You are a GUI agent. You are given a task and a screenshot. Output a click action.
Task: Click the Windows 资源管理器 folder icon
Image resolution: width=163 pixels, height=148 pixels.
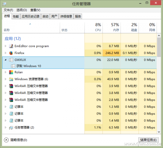coord(11,79)
